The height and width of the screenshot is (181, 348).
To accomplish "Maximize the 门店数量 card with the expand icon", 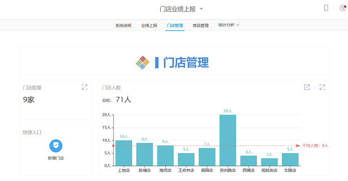I will click(85, 87).
